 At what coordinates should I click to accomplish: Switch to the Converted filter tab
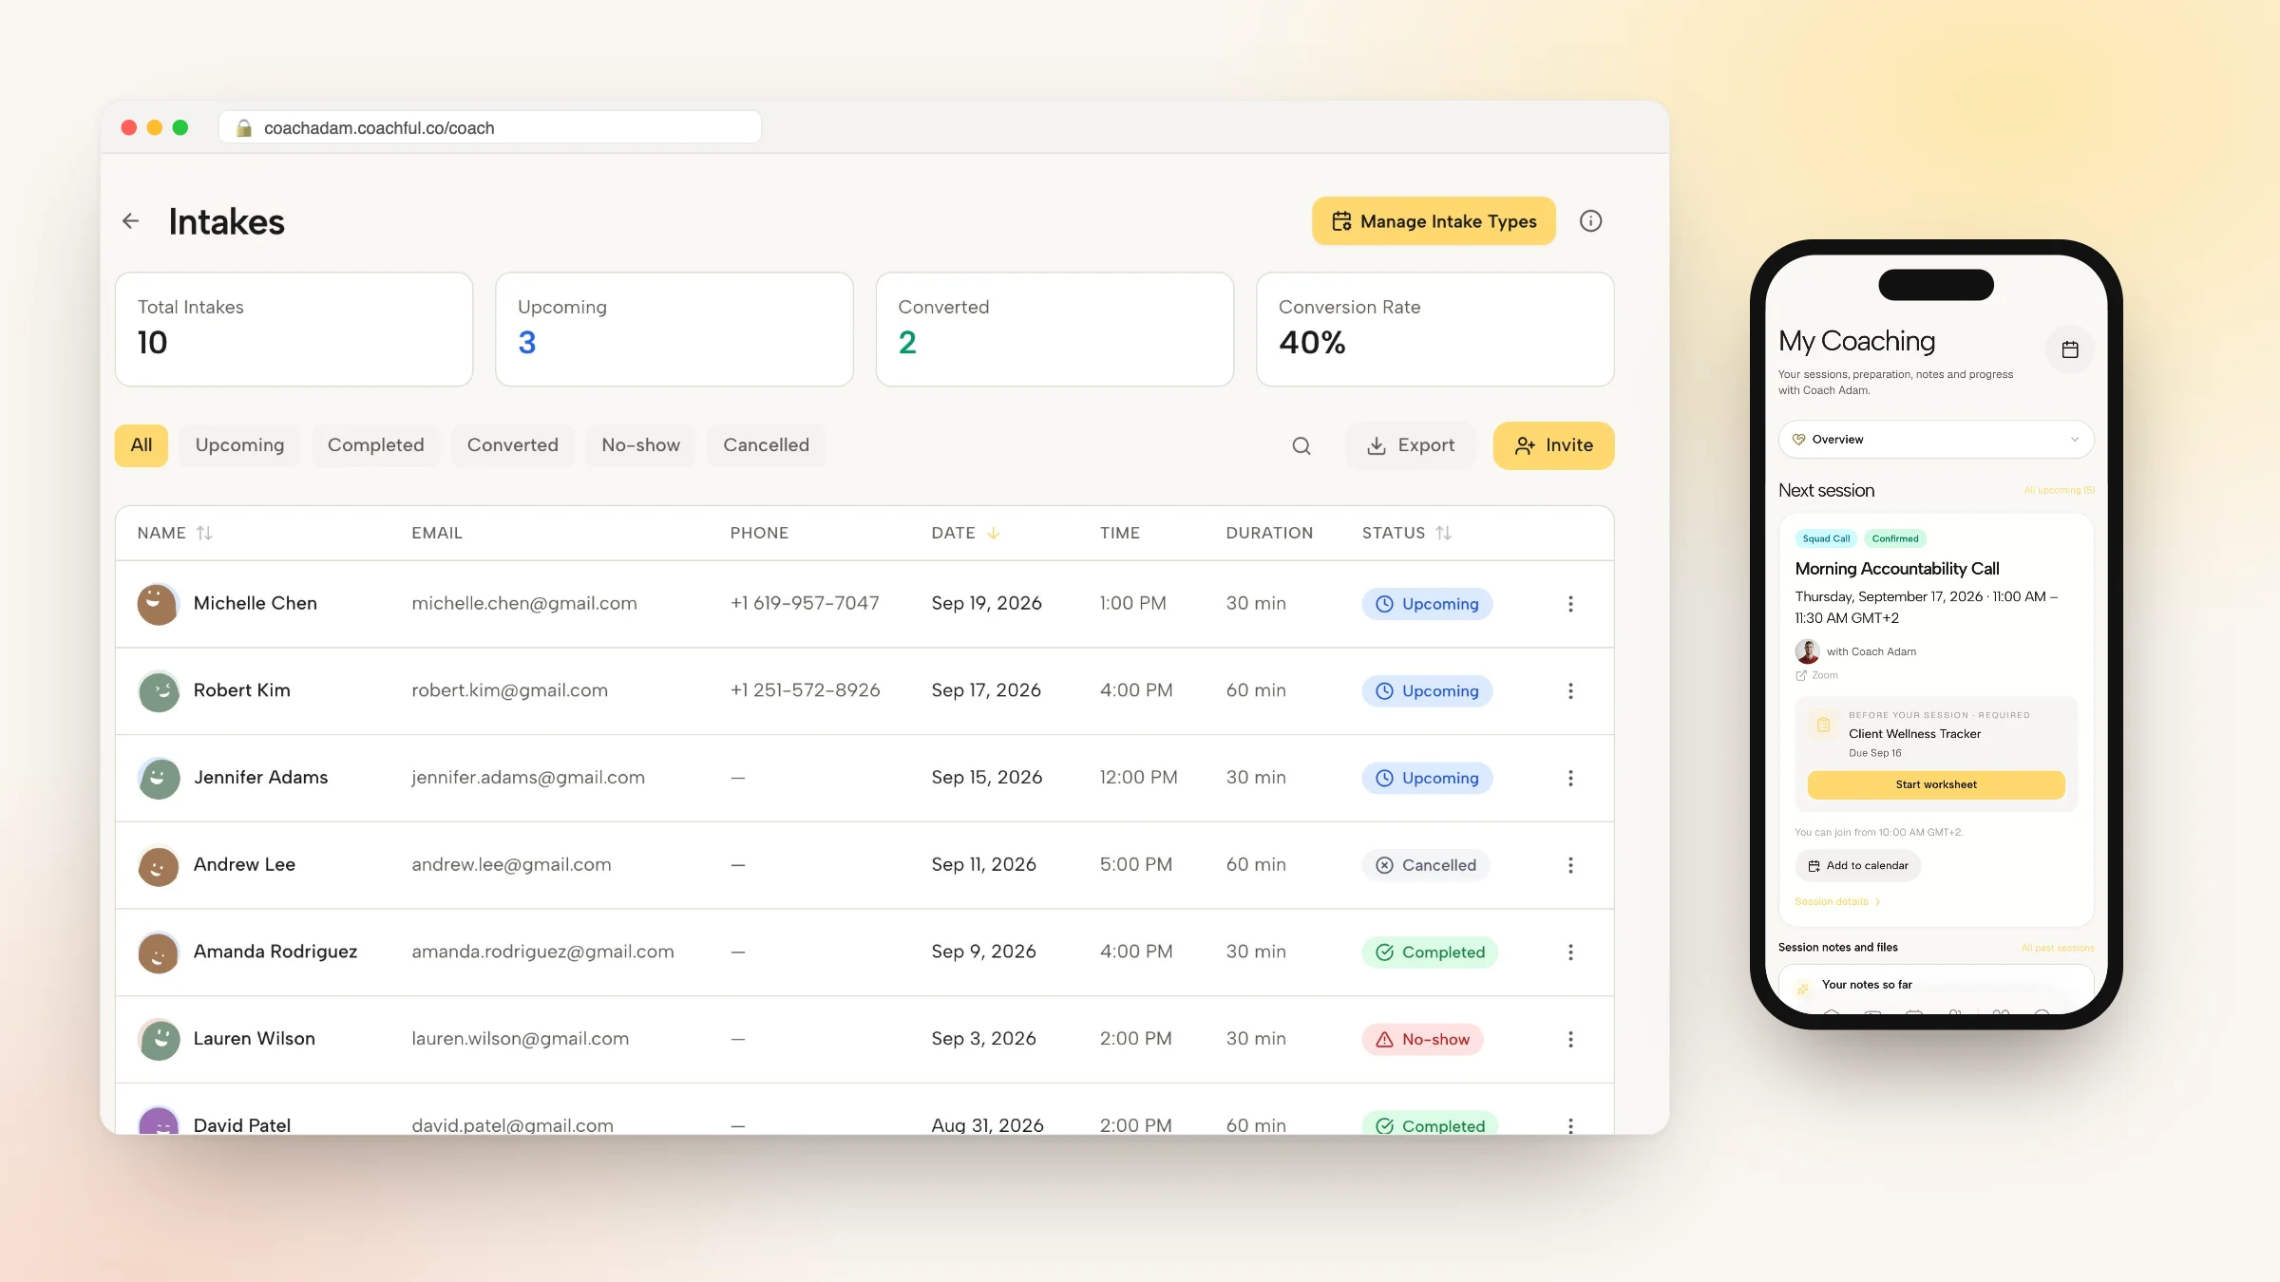[513, 445]
